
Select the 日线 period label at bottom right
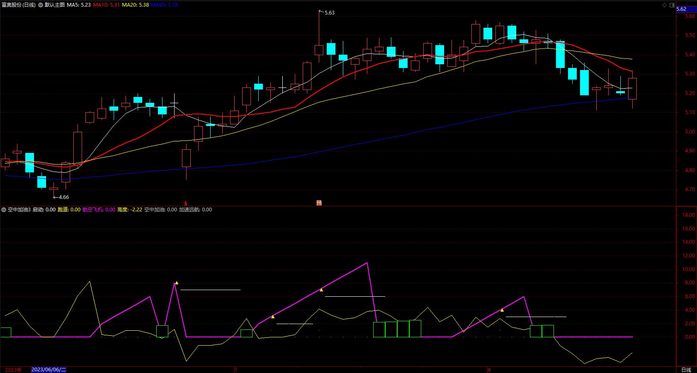pyautogui.click(x=687, y=370)
